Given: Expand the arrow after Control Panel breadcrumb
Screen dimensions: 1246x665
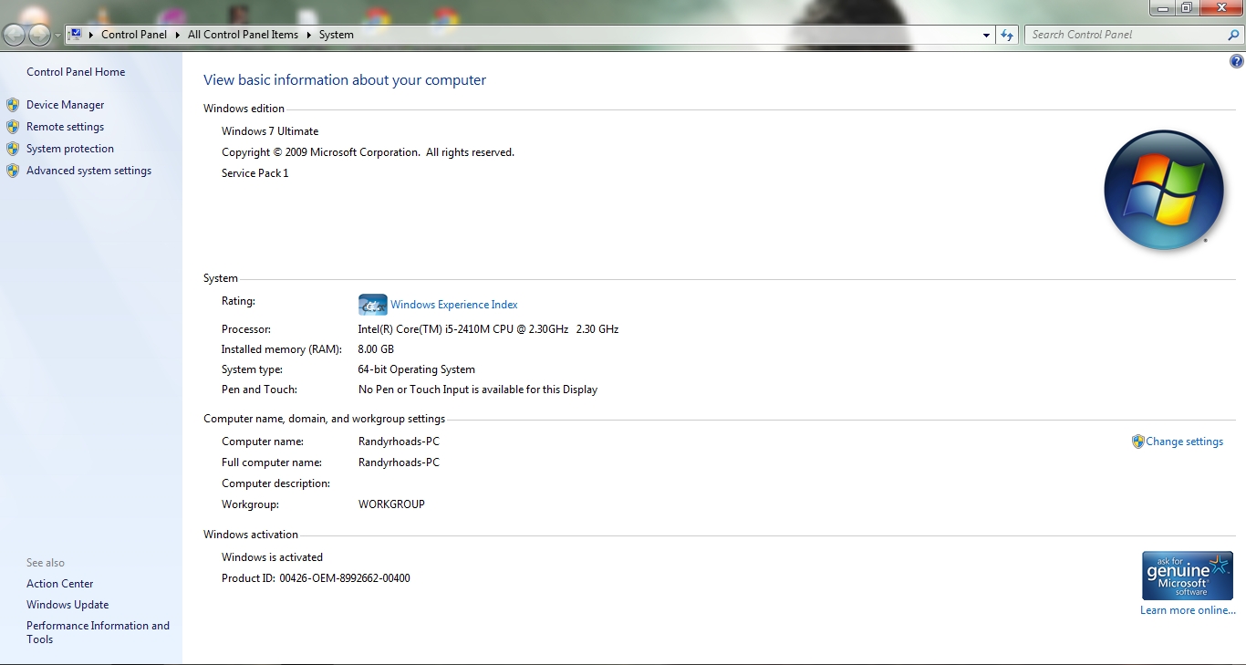Looking at the screenshot, I should [177, 35].
